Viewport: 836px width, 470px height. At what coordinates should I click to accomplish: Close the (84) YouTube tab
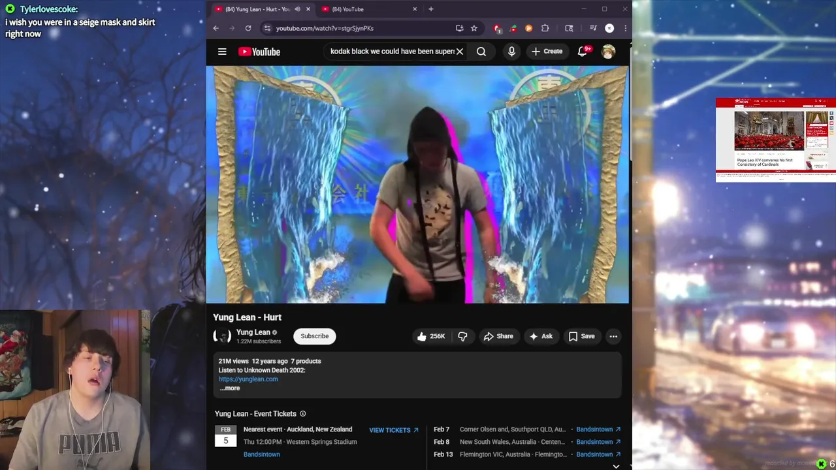(x=415, y=9)
